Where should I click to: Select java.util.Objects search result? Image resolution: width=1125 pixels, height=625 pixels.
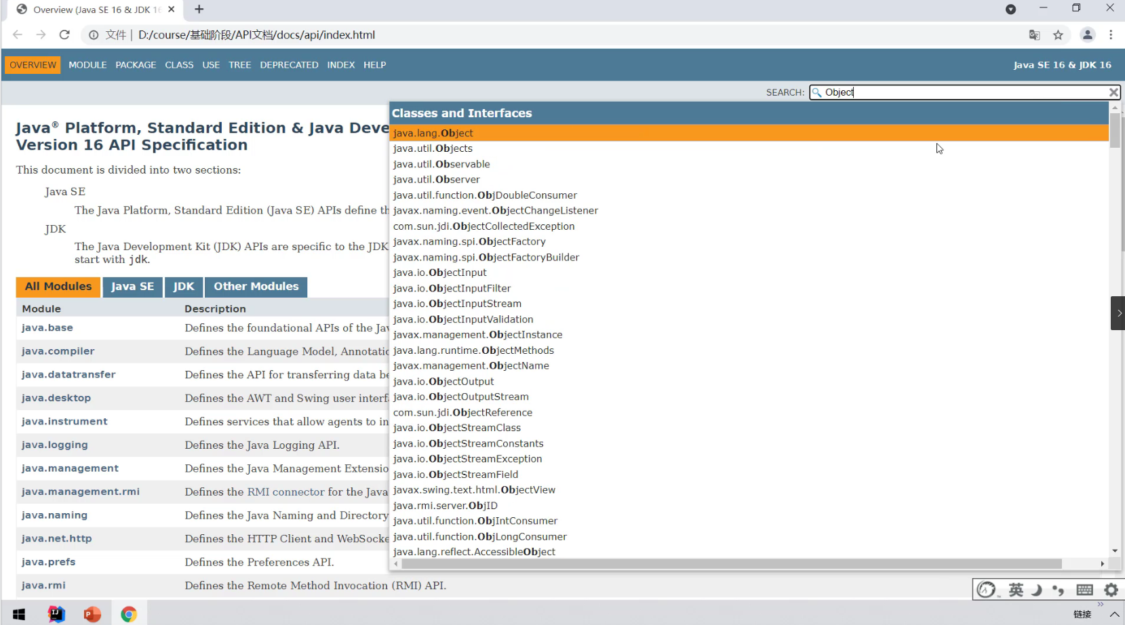coord(749,148)
